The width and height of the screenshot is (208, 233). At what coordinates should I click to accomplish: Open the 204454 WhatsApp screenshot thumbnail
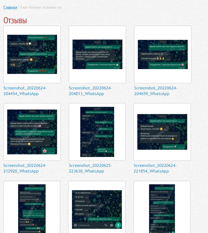coord(32,54)
